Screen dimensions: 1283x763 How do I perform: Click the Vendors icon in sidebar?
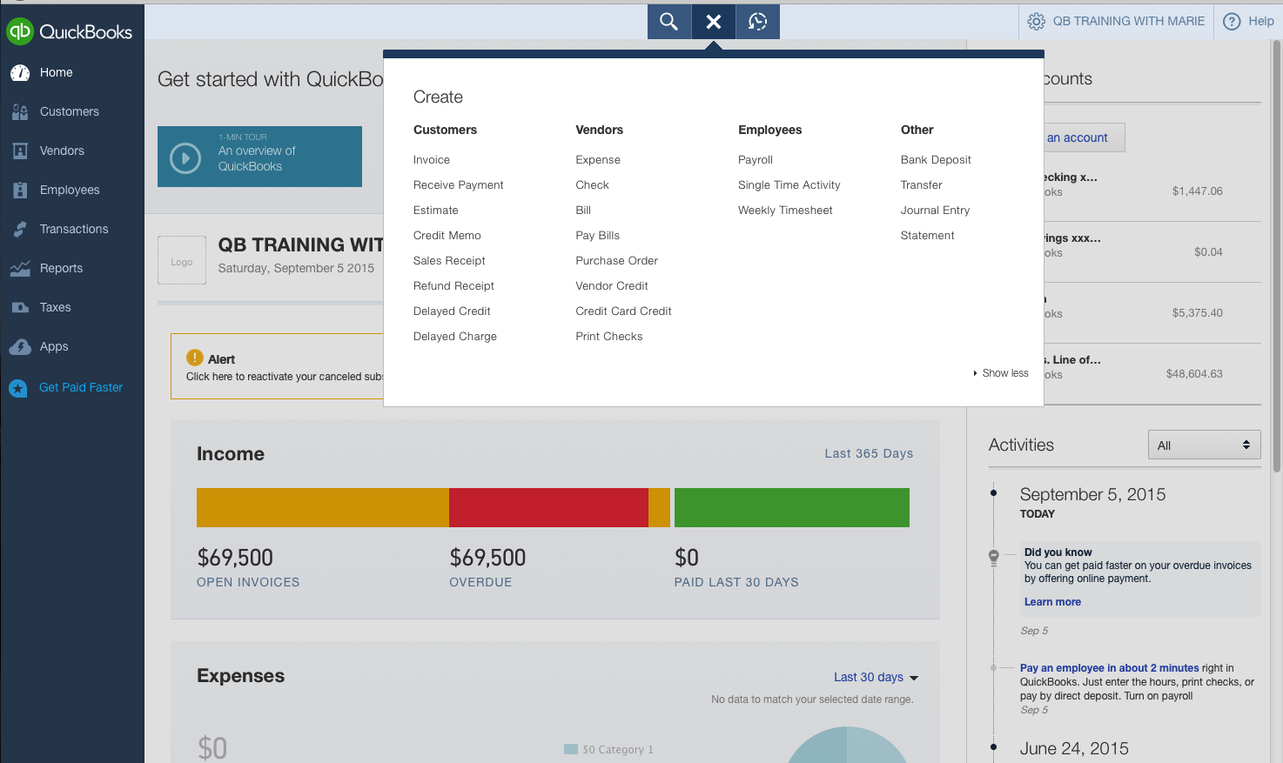(x=20, y=151)
